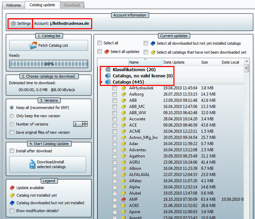The height and width of the screenshot is (219, 255).
Task: Tick the Select all checkbox
Action: [x=99, y=43]
